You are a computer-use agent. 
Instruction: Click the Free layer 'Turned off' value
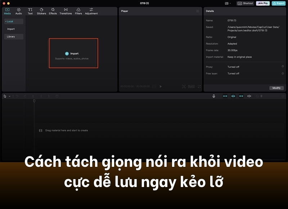point(233,74)
